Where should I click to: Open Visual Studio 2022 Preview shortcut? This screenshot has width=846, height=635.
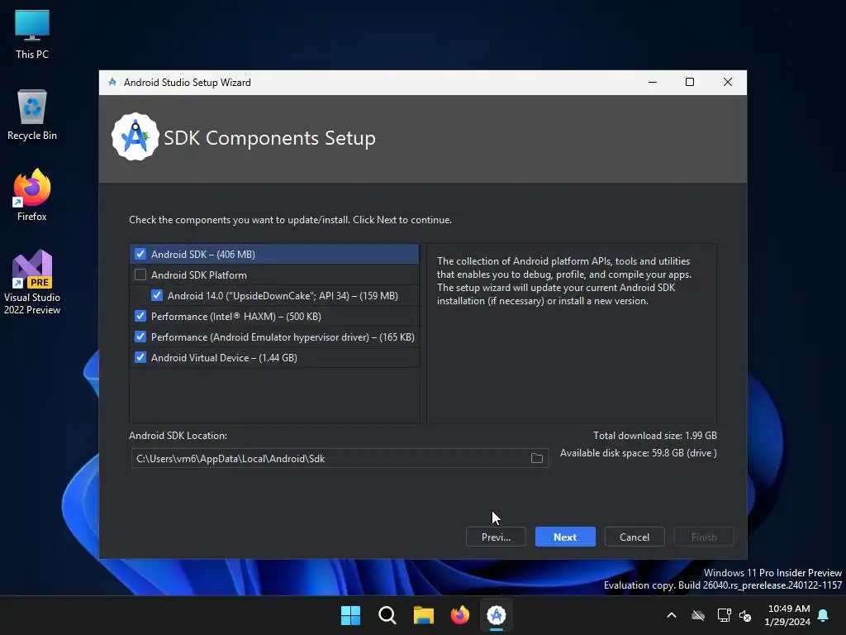(32, 282)
